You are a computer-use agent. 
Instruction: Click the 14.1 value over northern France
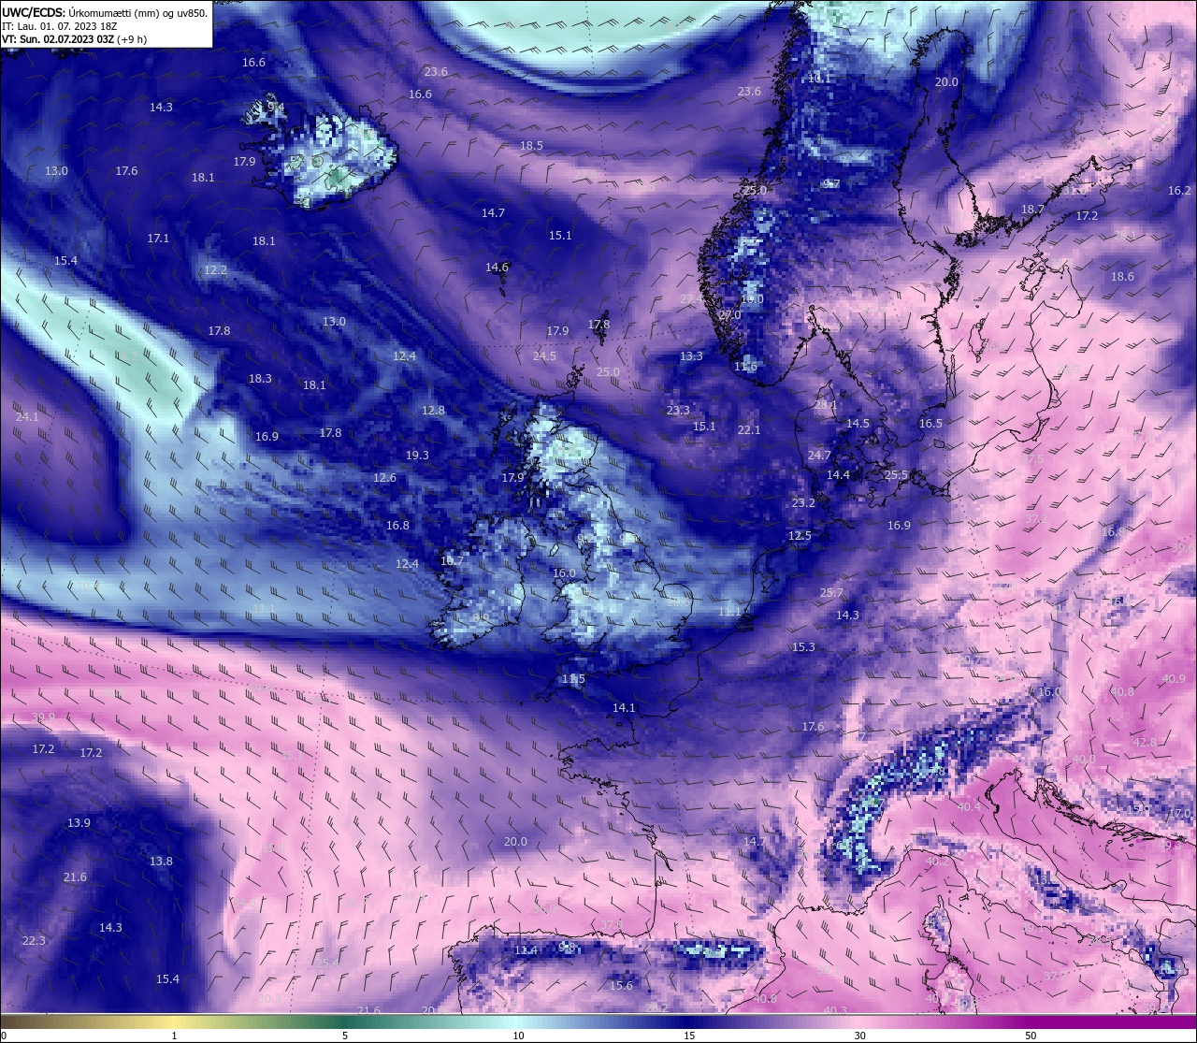pos(624,708)
